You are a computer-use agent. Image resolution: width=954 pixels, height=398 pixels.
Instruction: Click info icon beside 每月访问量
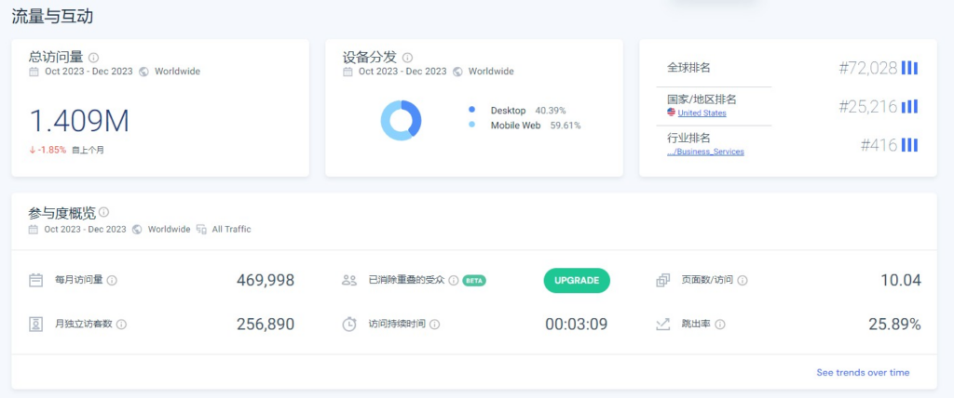click(112, 281)
